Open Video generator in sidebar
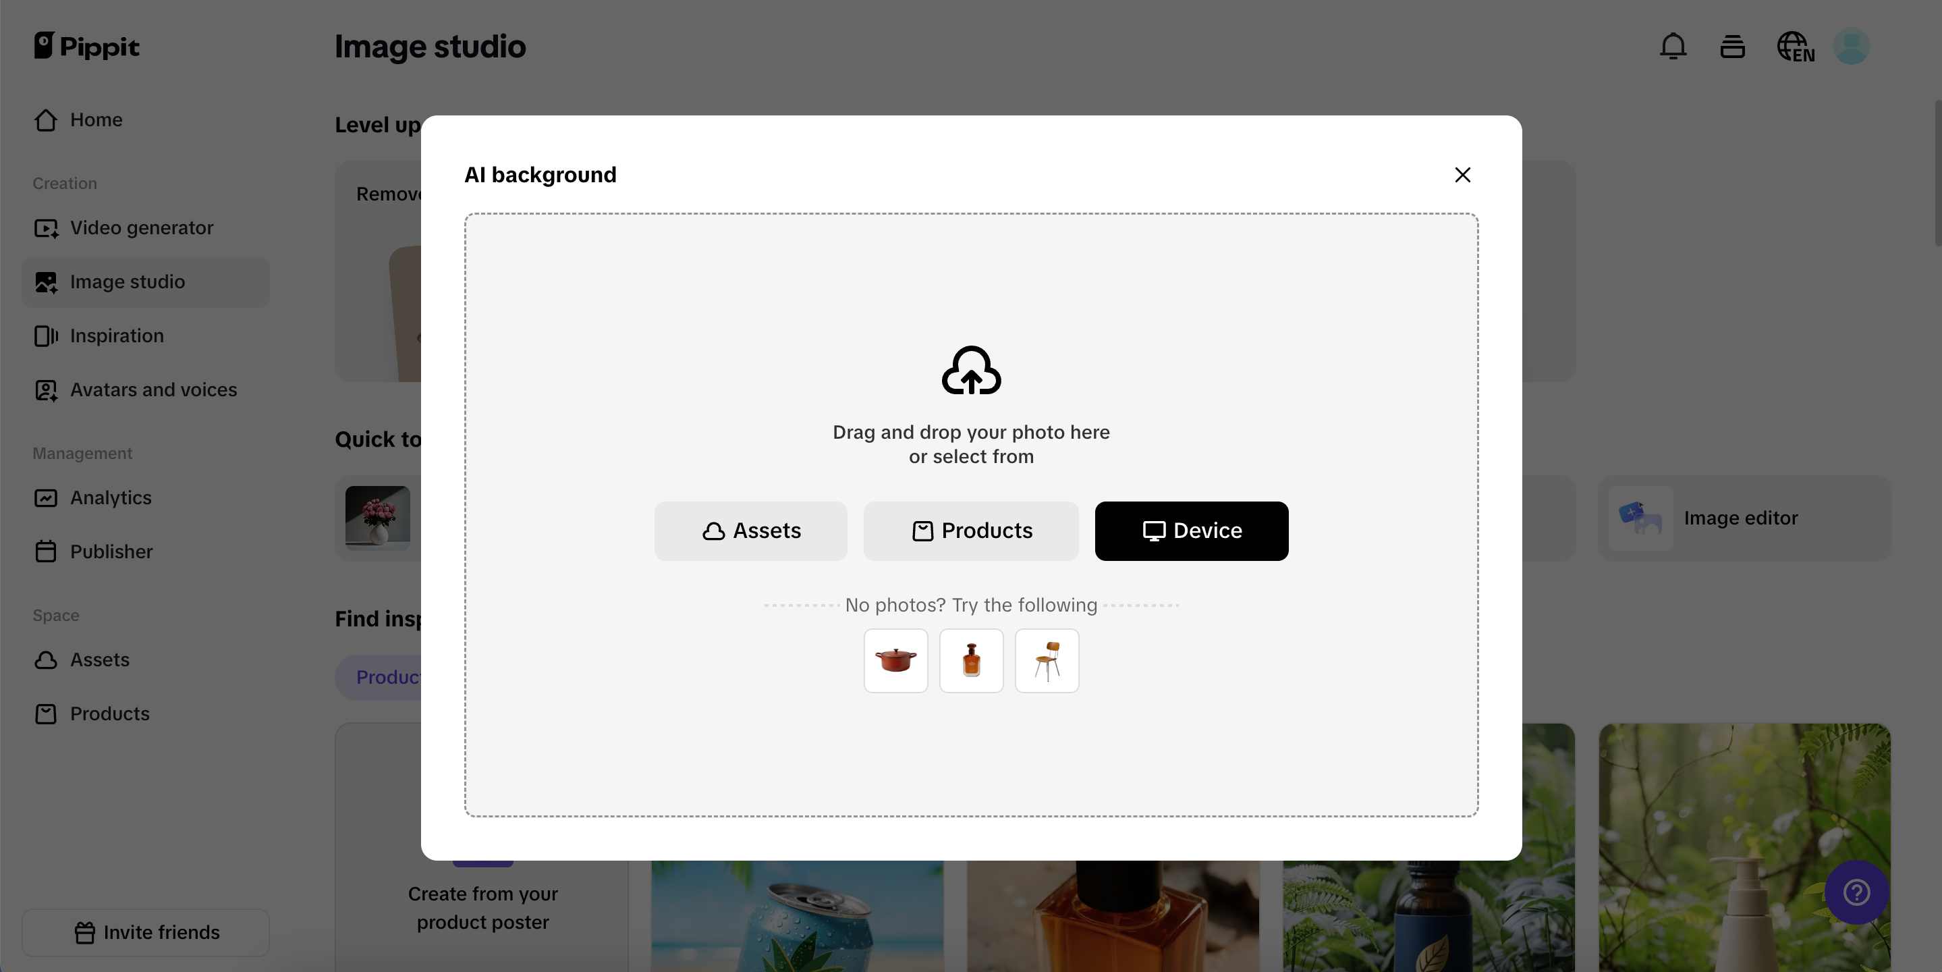 pos(141,227)
